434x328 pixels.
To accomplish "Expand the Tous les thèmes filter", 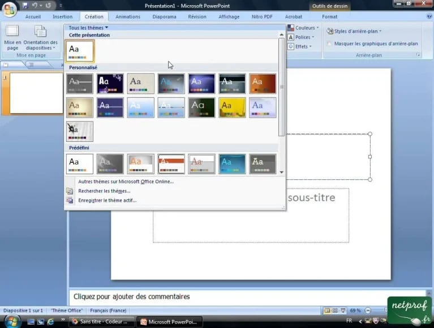I will pyautogui.click(x=88, y=28).
